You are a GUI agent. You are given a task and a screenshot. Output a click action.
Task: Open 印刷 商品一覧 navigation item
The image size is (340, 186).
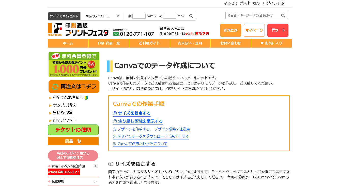[x=109, y=43]
